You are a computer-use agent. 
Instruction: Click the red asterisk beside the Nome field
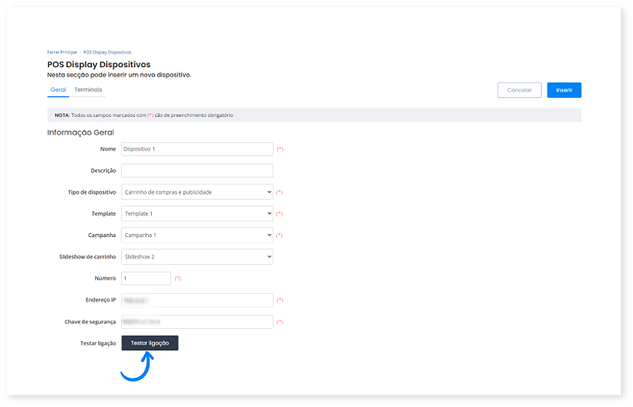point(280,149)
